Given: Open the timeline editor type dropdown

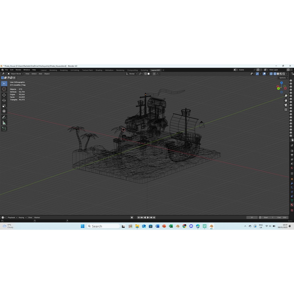Looking at the screenshot, I should 3,218.
